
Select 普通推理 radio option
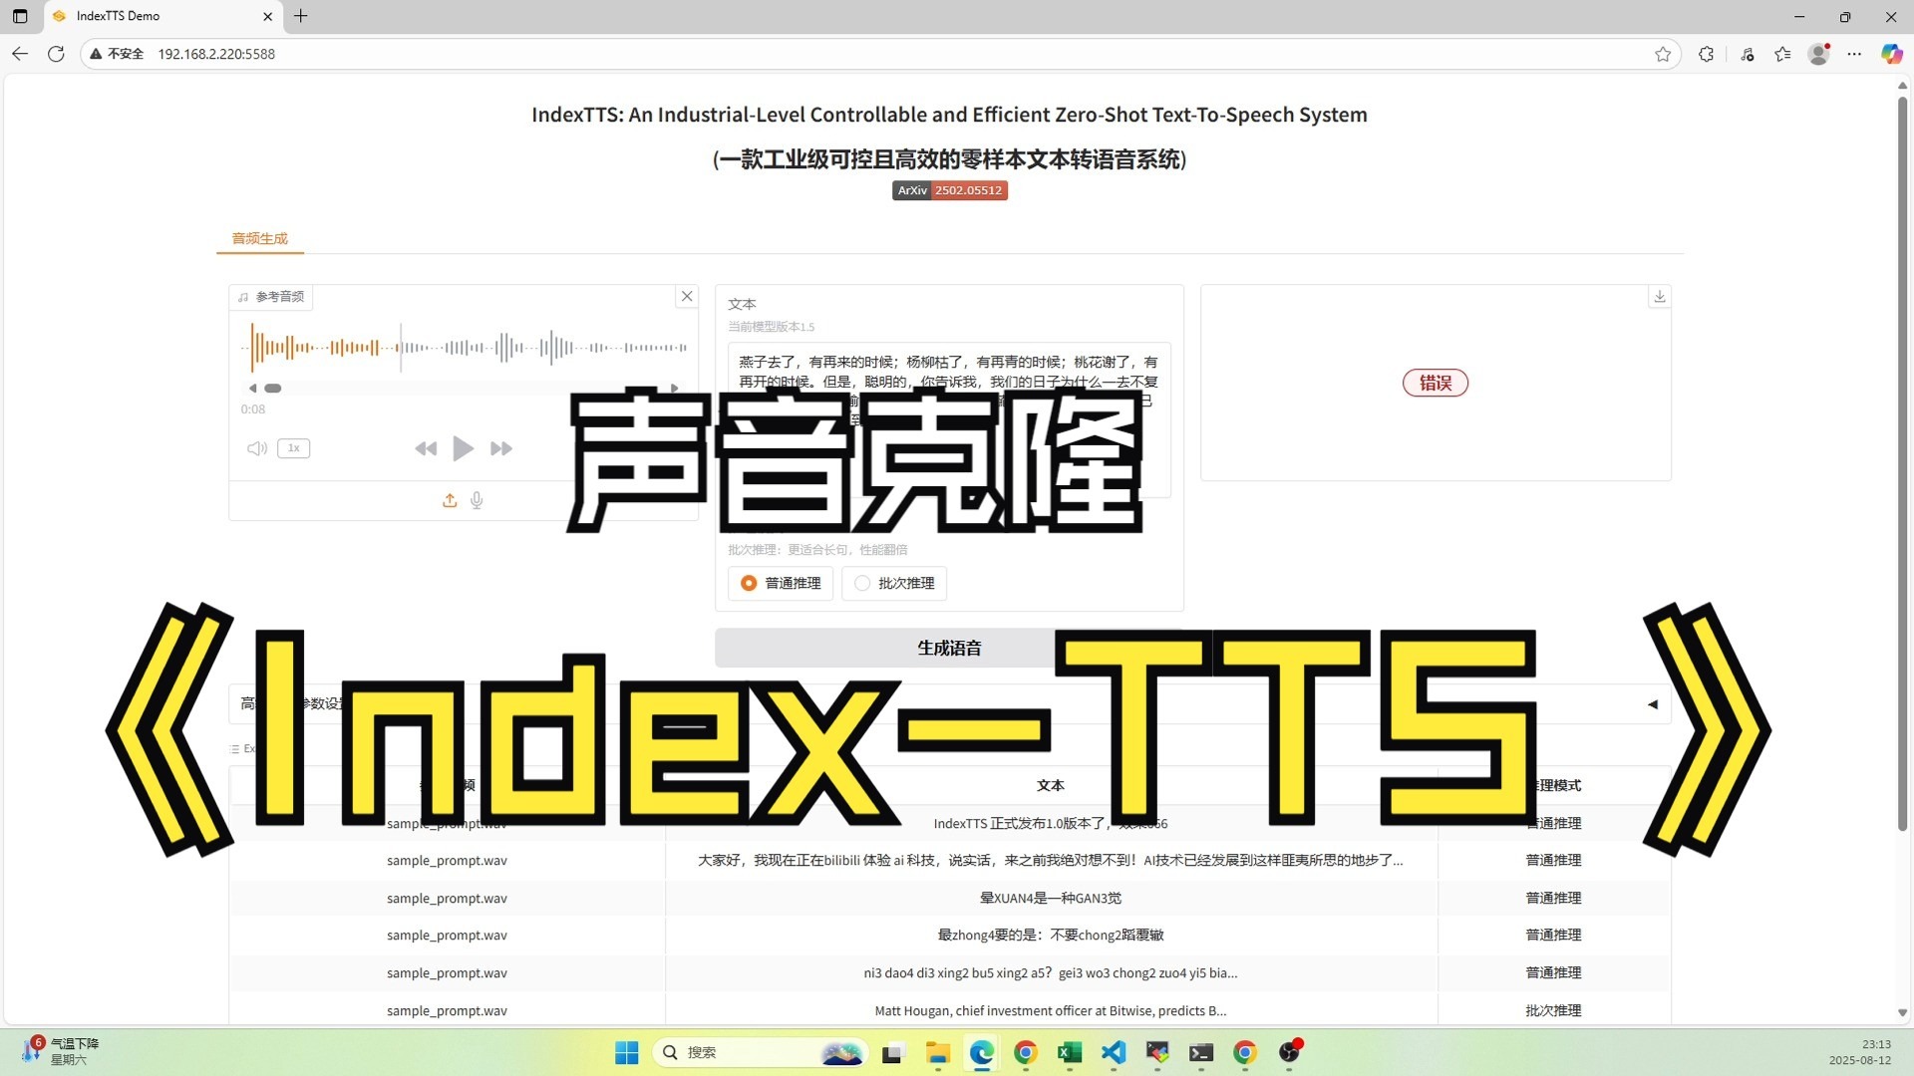click(x=781, y=583)
